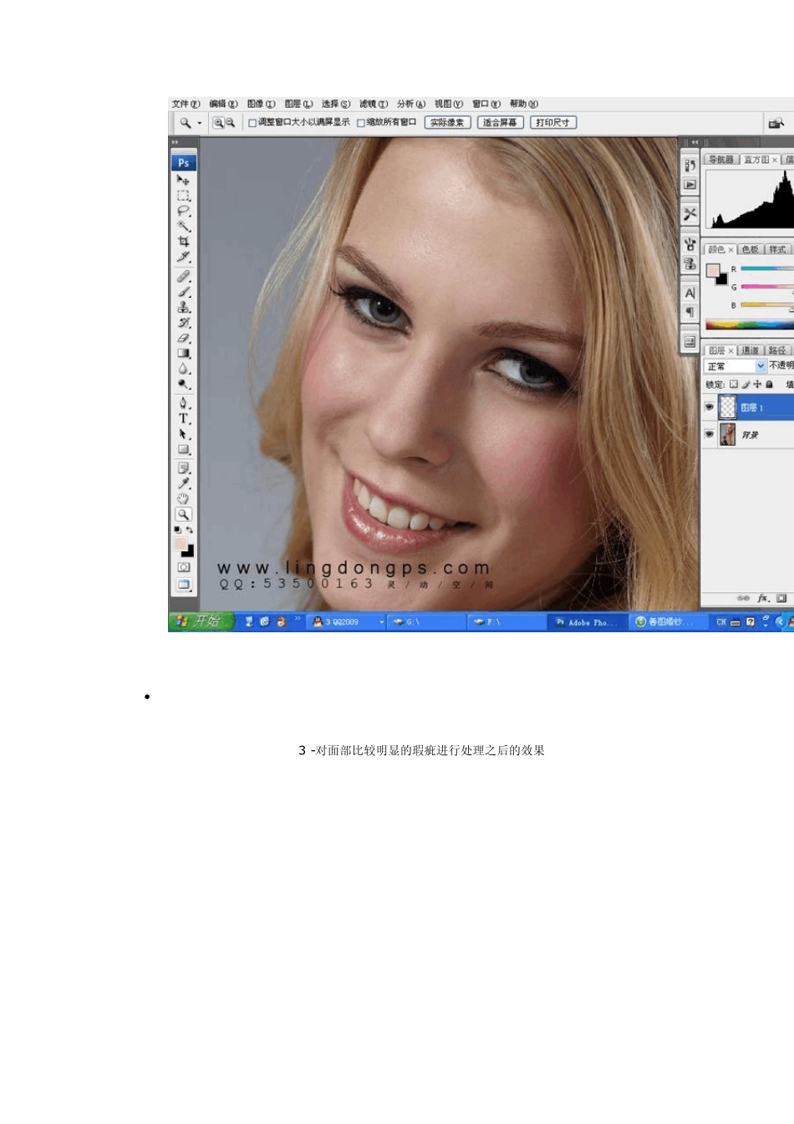The width and height of the screenshot is (794, 1124).
Task: Select the Magic Wand tool
Action: click(183, 226)
